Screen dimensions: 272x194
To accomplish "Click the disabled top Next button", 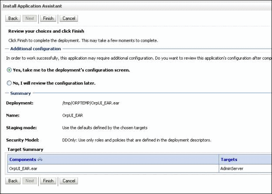I will tap(30, 18).
